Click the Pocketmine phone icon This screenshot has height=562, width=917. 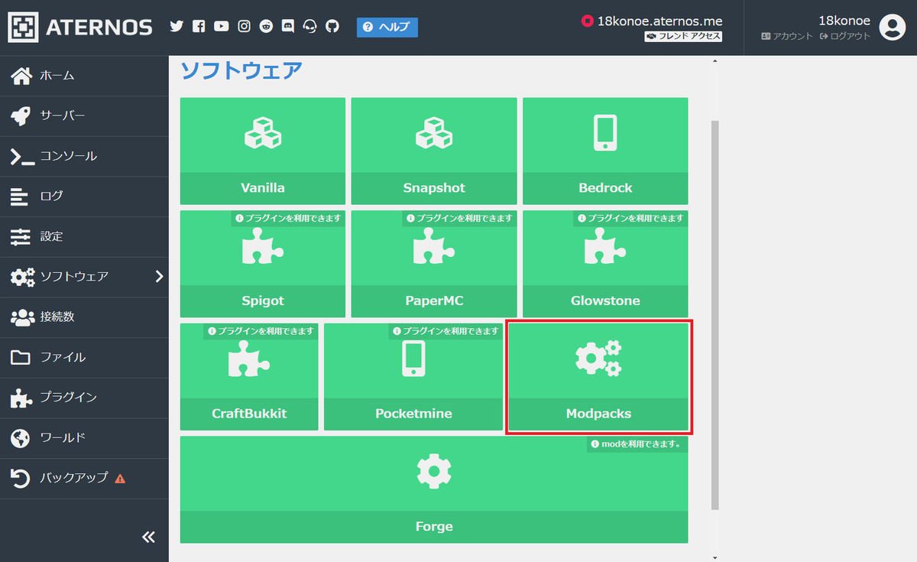click(413, 359)
